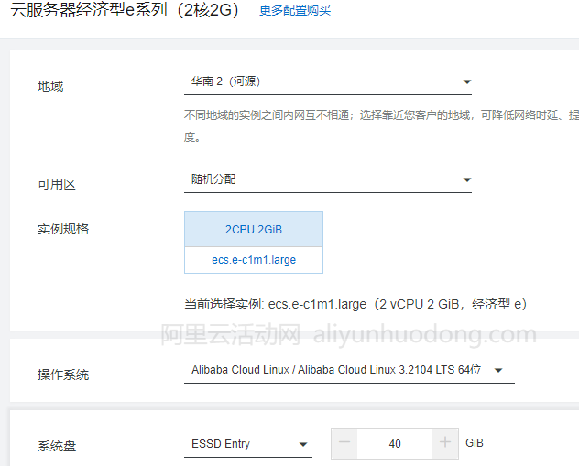Open the 更多配置购买 link
Image resolution: width=579 pixels, height=466 pixels.
[x=295, y=10]
